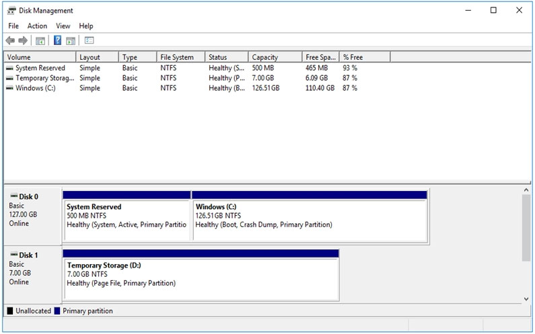Open the Action menu
Screen dimensions: 535x334
[x=37, y=26]
